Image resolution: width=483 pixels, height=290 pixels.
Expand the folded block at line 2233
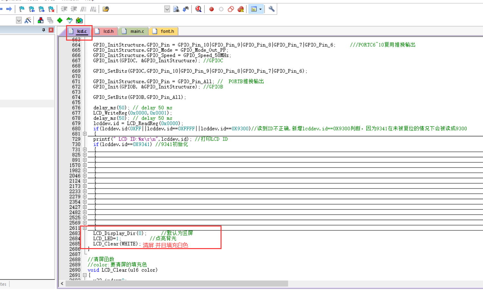pyautogui.click(x=85, y=191)
